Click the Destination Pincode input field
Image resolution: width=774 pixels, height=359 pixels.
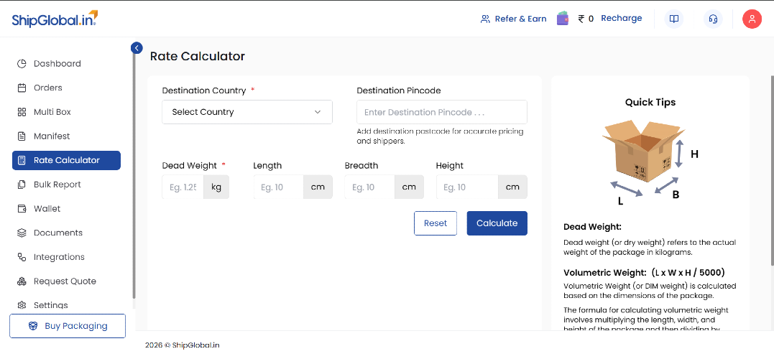(x=441, y=112)
